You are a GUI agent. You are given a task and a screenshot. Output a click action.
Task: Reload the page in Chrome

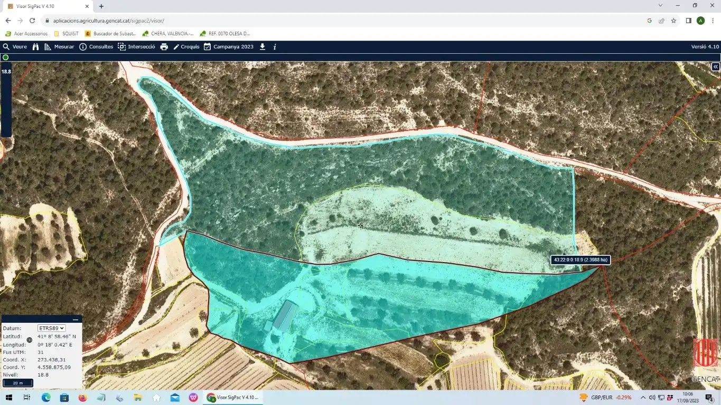32,21
